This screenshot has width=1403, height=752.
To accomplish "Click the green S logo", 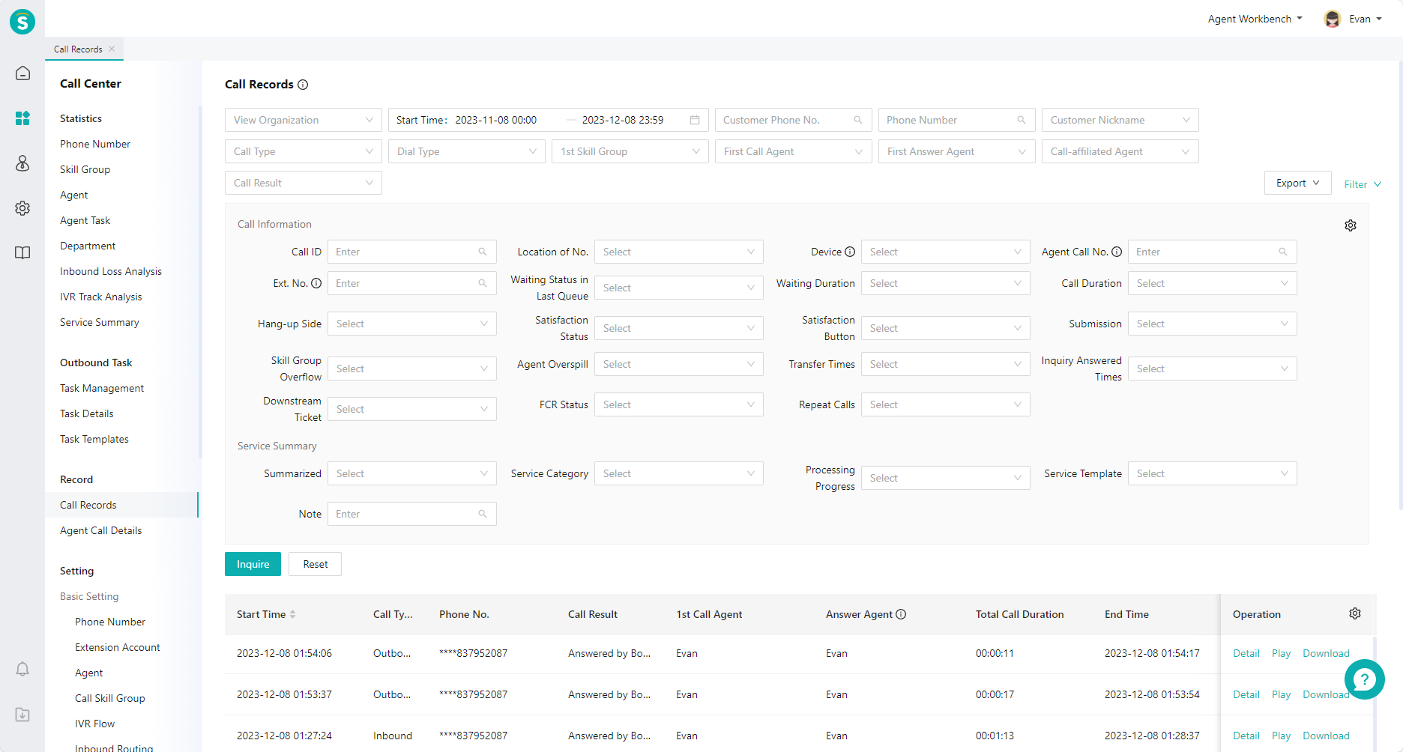I will pyautogui.click(x=22, y=22).
